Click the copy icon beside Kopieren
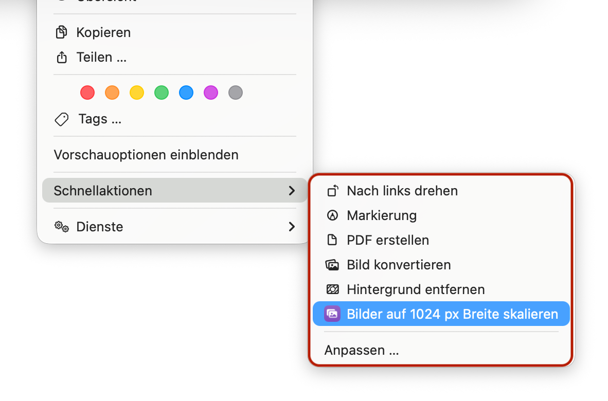 (x=61, y=32)
